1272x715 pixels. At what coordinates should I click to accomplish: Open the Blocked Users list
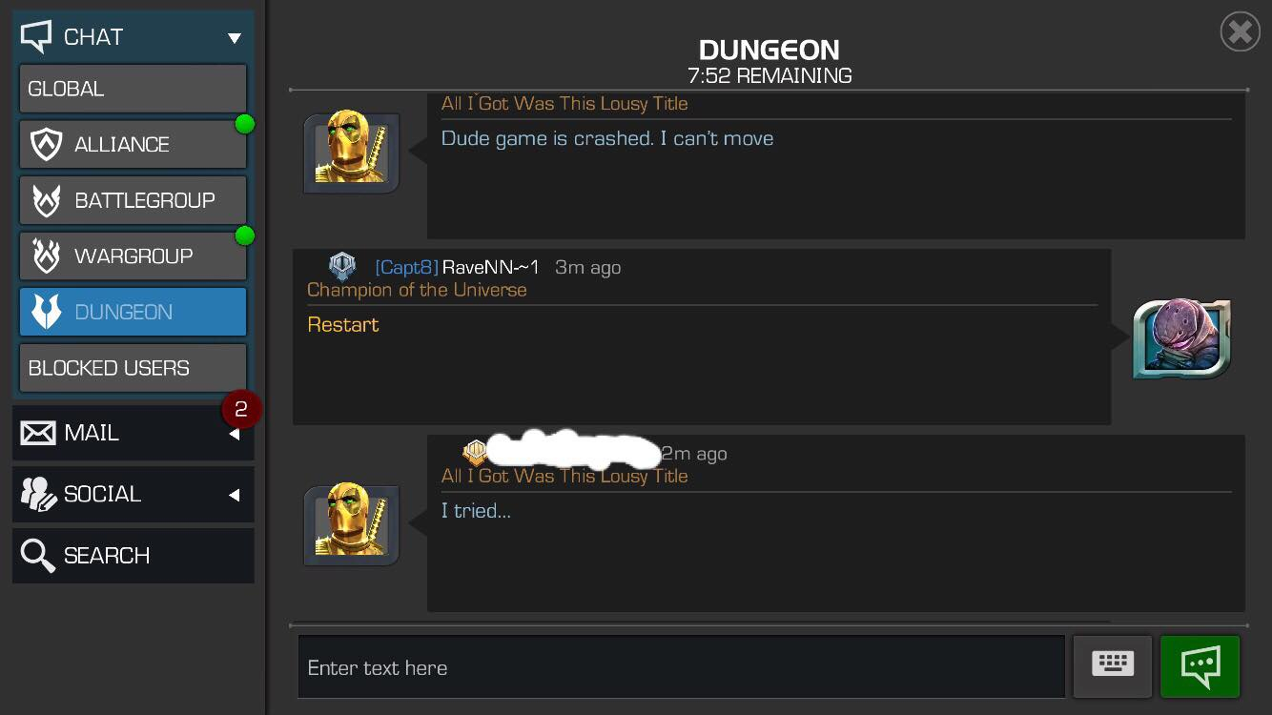(133, 368)
